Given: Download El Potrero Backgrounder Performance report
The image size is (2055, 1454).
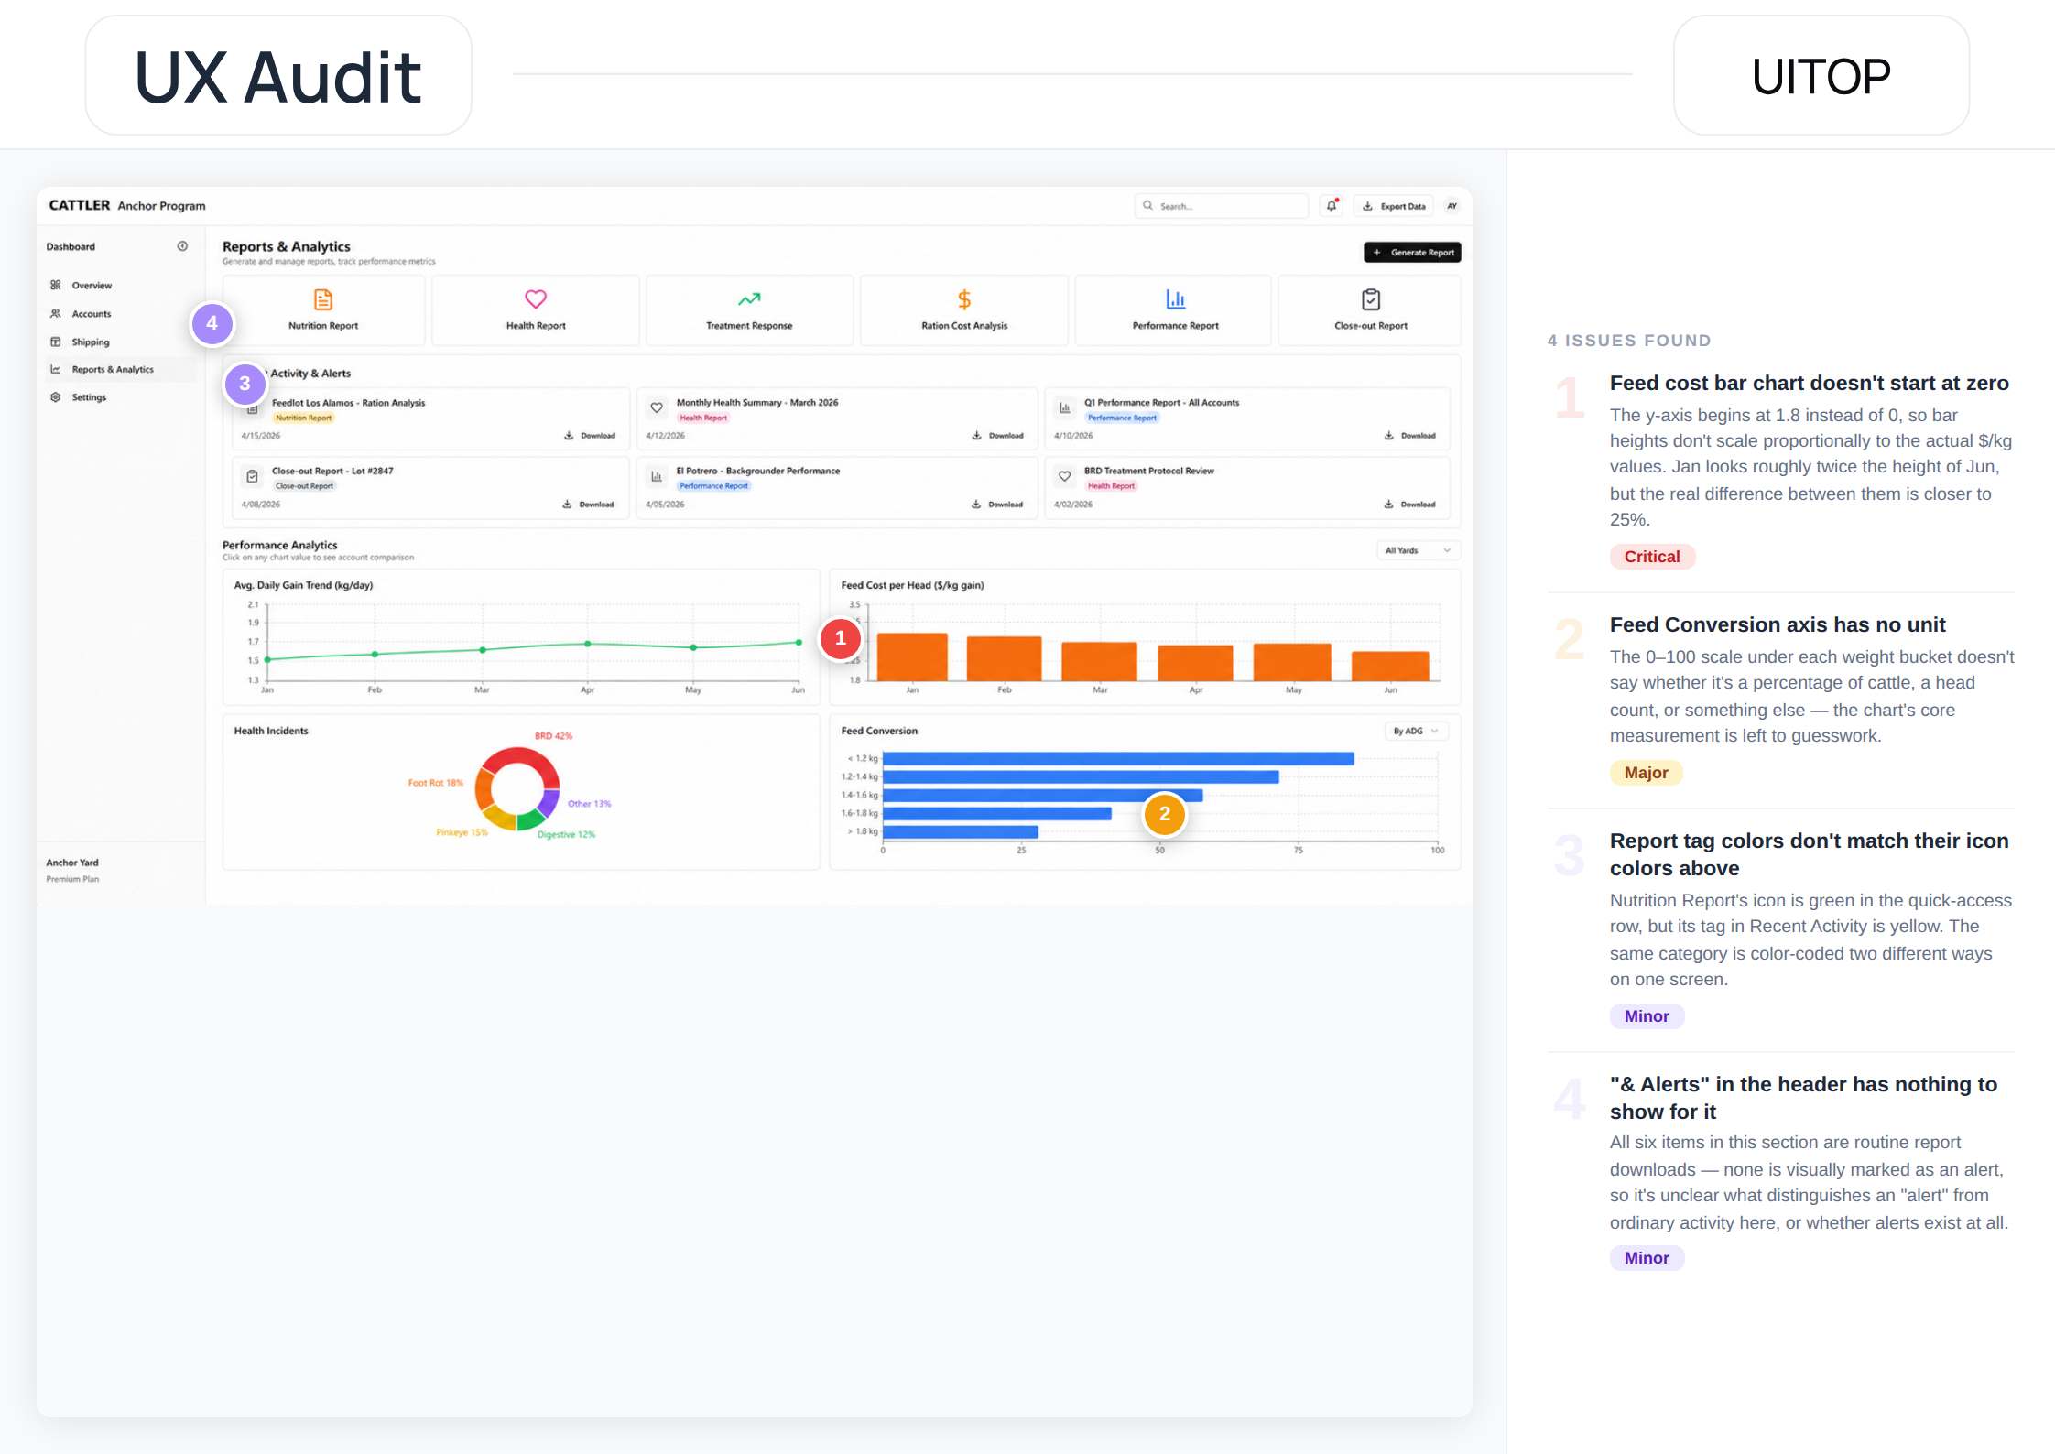Looking at the screenshot, I should tap(997, 505).
